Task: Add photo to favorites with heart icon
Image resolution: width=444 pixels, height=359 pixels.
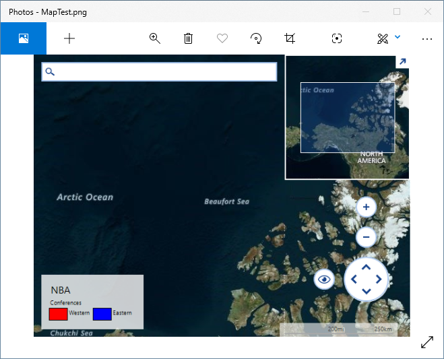Action: click(222, 38)
